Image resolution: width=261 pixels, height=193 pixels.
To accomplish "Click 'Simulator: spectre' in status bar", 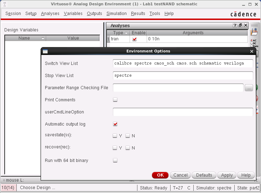I will point(214,188).
